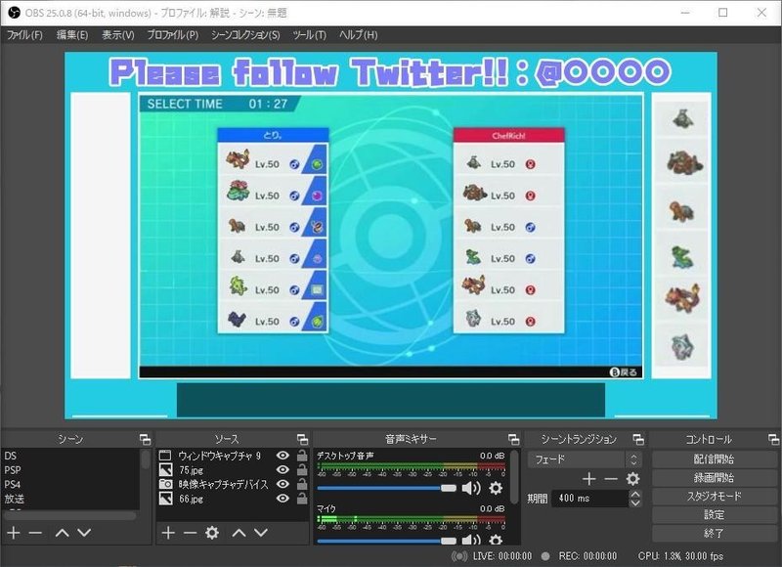Mute デスクトップ音声 speaker icon

pyautogui.click(x=471, y=488)
